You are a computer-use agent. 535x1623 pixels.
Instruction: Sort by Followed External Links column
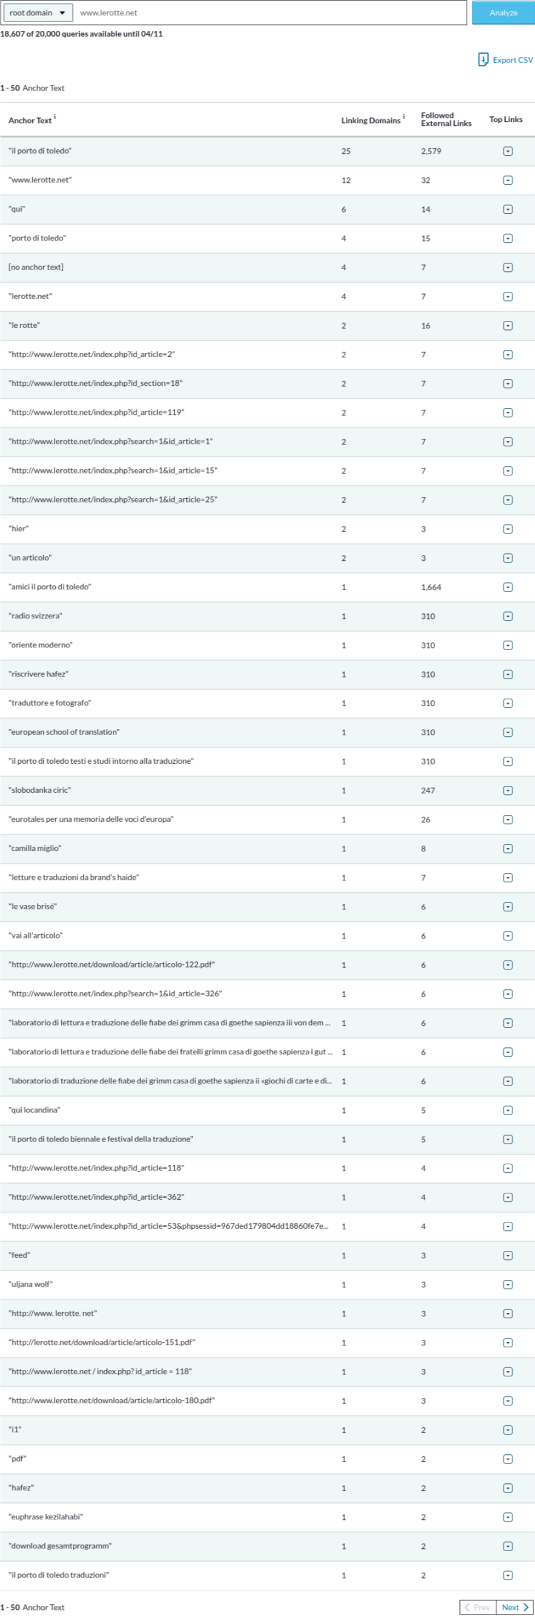click(x=446, y=120)
